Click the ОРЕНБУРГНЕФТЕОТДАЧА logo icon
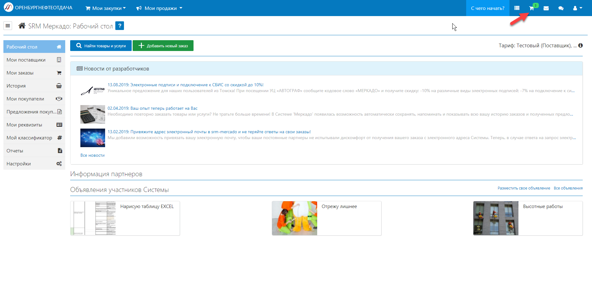This screenshot has width=592, height=285. tap(8, 7)
